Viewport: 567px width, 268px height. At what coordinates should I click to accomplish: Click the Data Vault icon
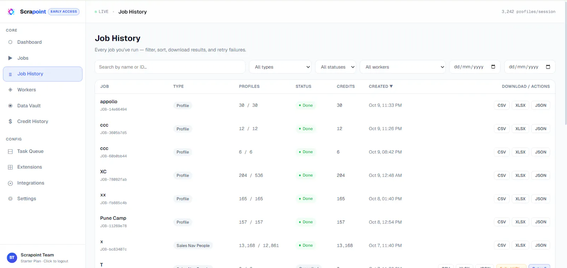click(10, 106)
